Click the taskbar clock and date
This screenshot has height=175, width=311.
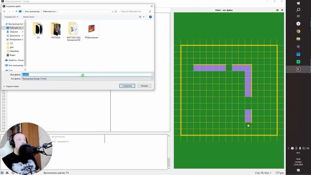coord(298,162)
